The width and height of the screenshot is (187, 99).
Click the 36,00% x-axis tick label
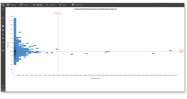(174, 75)
